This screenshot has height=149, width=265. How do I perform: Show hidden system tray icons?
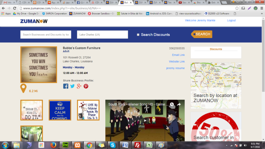(x=227, y=145)
